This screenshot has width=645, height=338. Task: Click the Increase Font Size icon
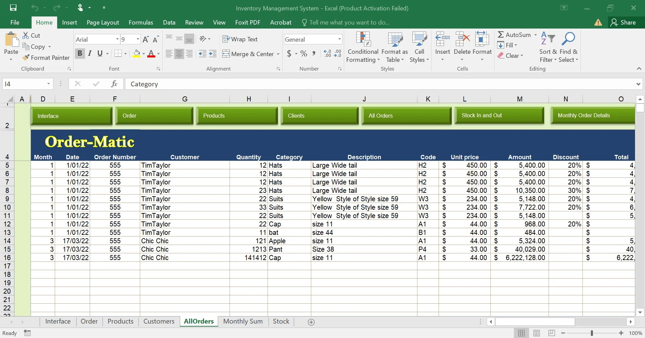(146, 40)
